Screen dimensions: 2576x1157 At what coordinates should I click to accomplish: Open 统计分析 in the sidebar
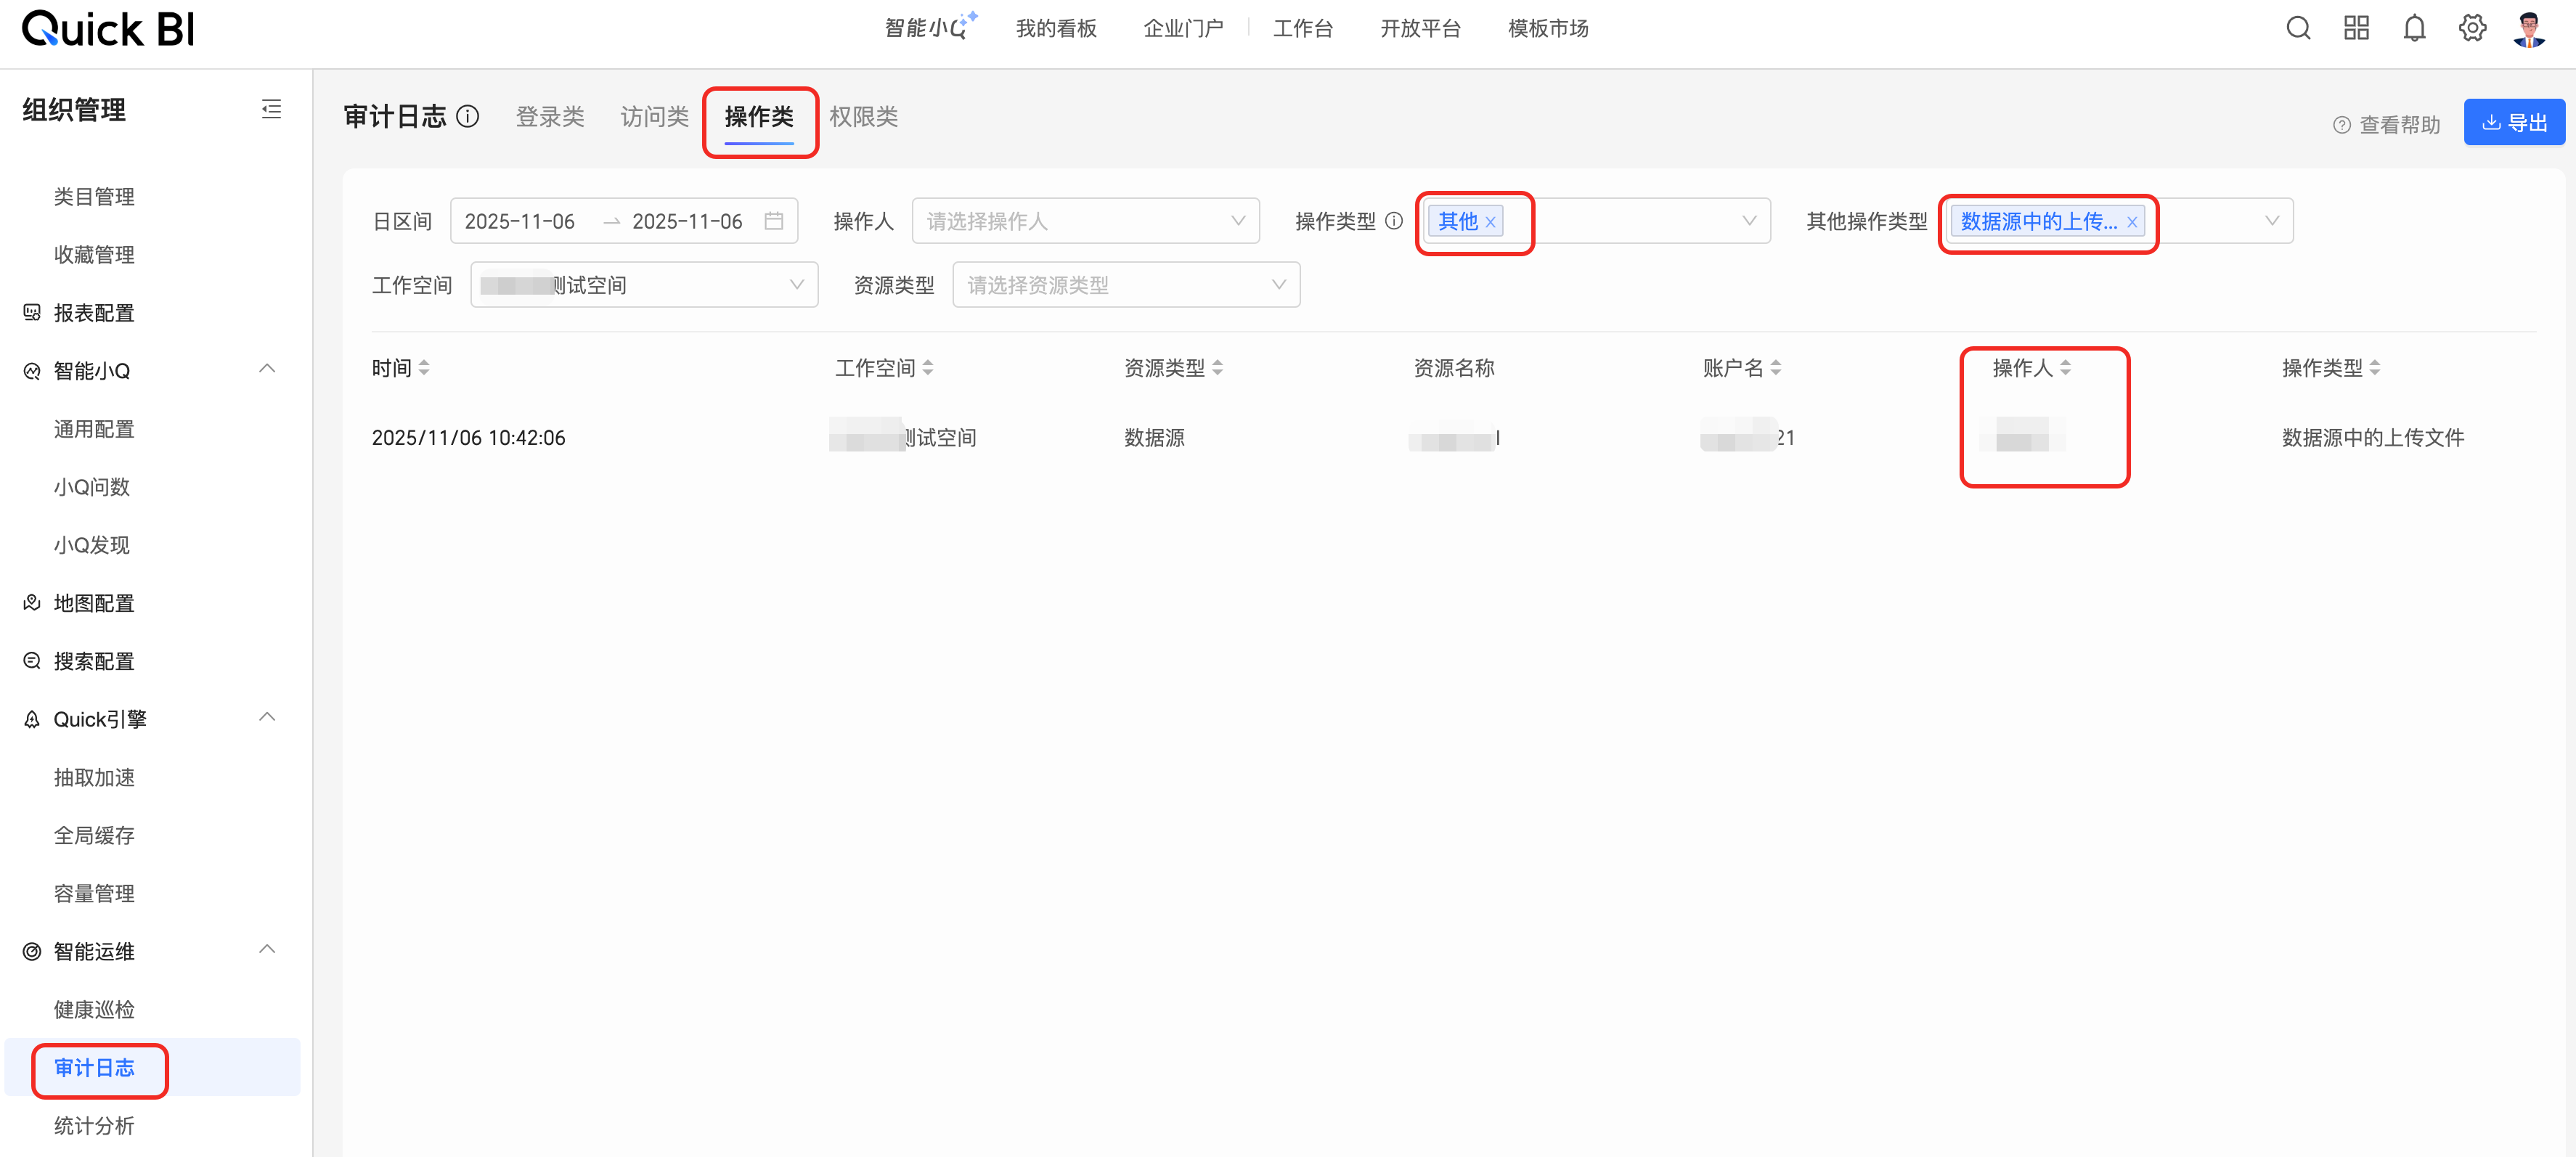[x=94, y=1125]
